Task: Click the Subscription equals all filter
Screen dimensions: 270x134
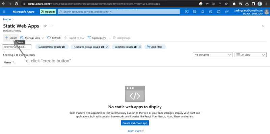Action: [x=52, y=47]
